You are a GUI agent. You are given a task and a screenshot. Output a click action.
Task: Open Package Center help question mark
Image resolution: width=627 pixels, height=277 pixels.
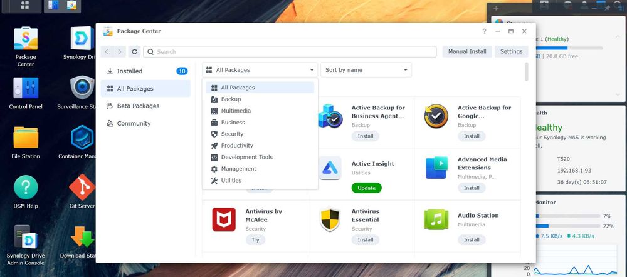coord(484,31)
